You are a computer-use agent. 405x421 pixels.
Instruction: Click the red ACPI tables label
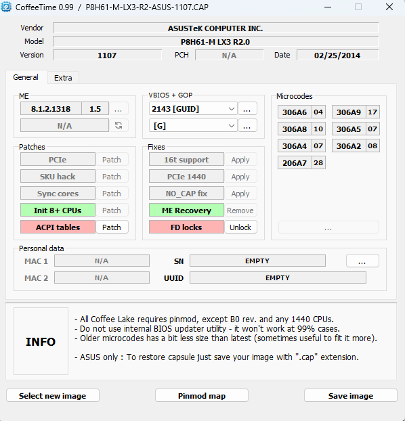point(58,227)
